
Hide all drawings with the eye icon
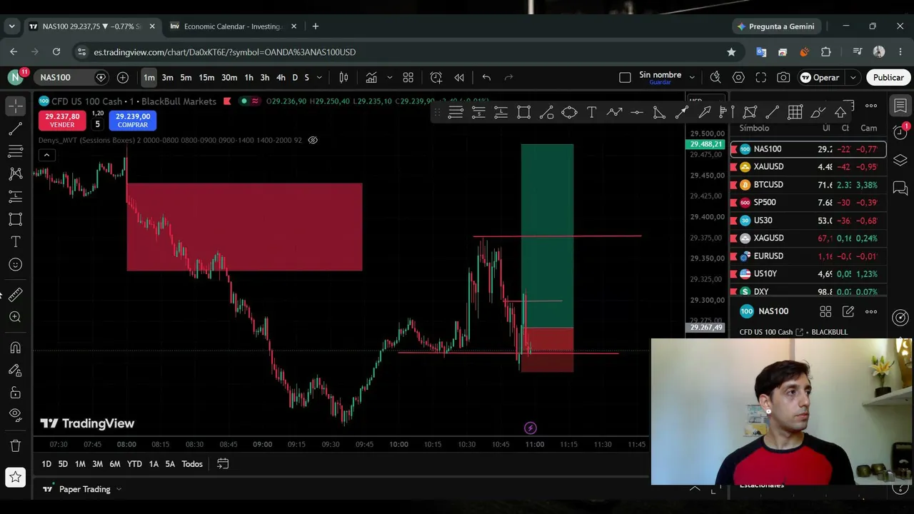click(15, 415)
